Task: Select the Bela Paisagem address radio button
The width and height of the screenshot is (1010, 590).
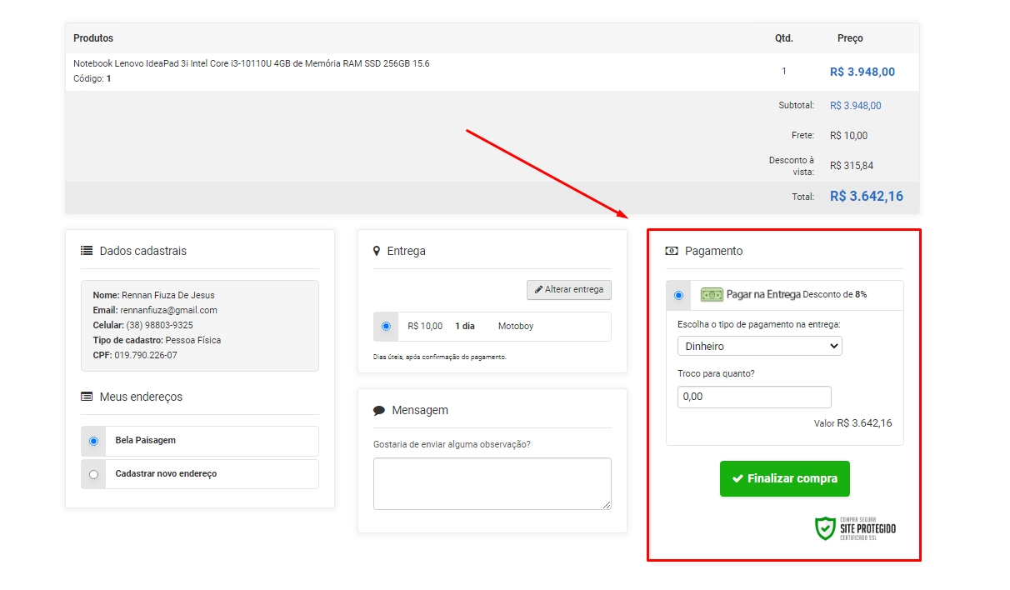Action: pyautogui.click(x=93, y=441)
